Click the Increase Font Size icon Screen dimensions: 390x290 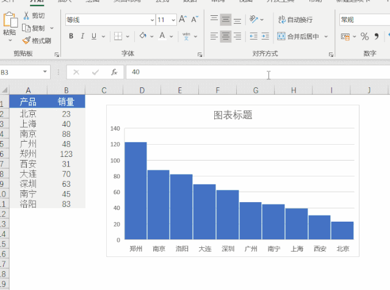pyautogui.click(x=182, y=19)
